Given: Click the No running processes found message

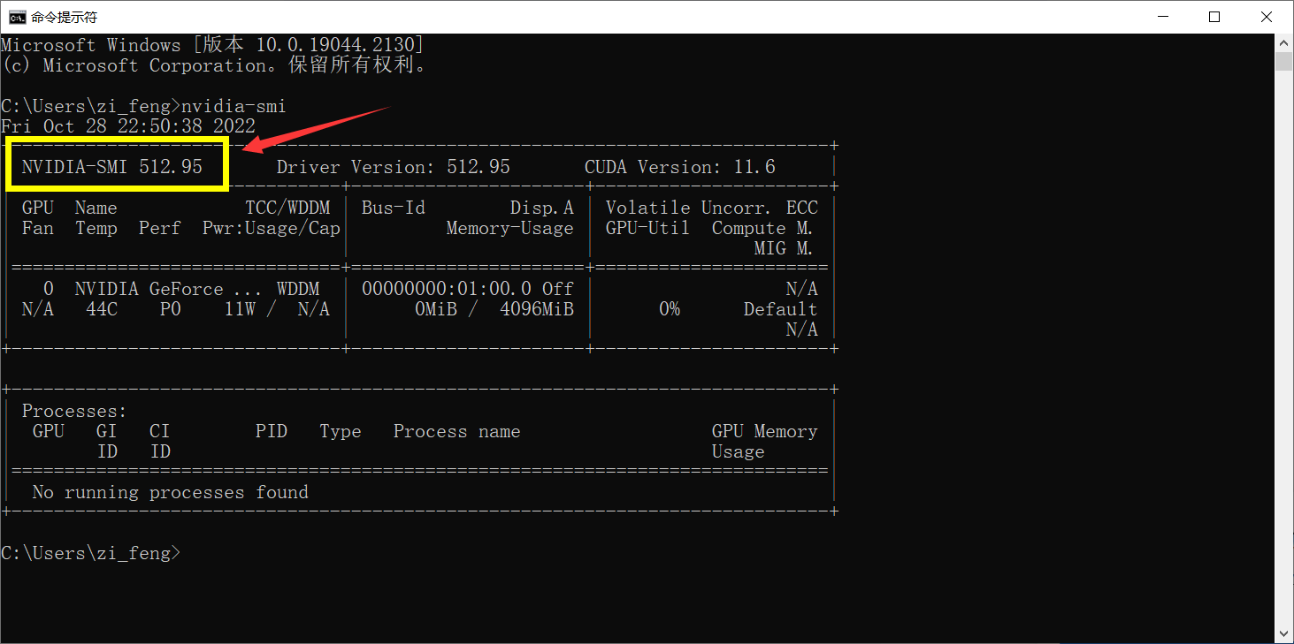Looking at the screenshot, I should click(170, 492).
